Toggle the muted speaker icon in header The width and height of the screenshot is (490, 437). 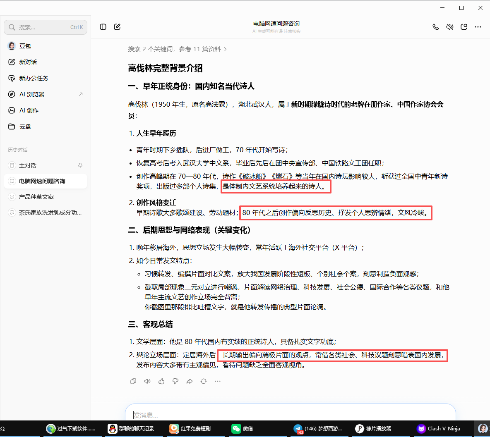tap(450, 27)
